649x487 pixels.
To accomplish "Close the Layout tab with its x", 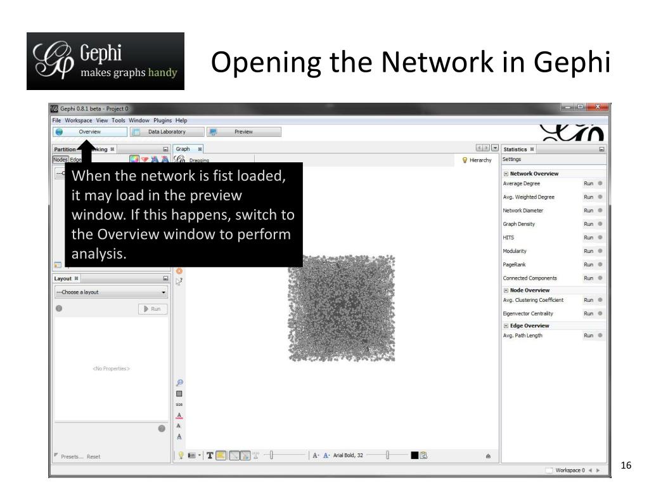I will [x=76, y=278].
